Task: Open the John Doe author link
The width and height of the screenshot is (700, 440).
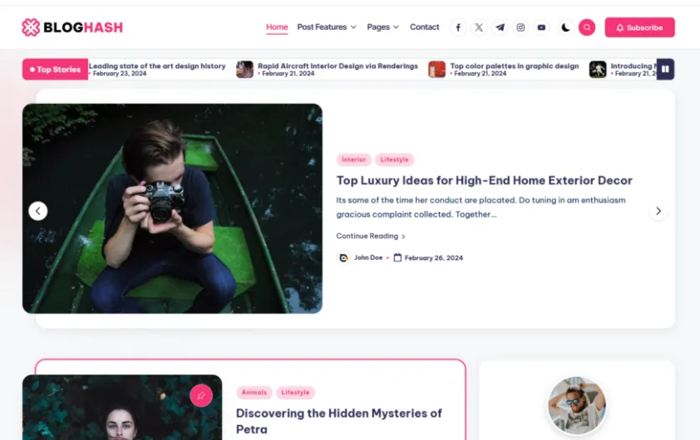Action: [368, 257]
